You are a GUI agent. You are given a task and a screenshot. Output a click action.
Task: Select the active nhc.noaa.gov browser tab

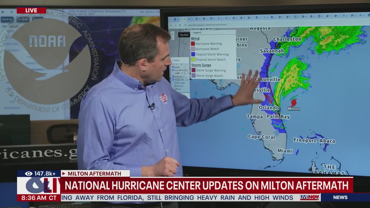point(183,19)
